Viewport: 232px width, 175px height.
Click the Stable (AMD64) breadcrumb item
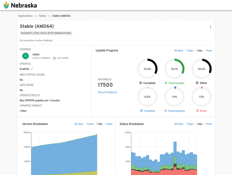pos(61,16)
